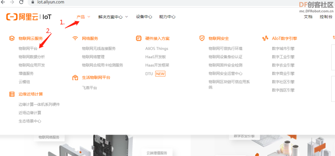Open 飞燕平台
Viewport: 335px width, 156px height.
point(89,88)
